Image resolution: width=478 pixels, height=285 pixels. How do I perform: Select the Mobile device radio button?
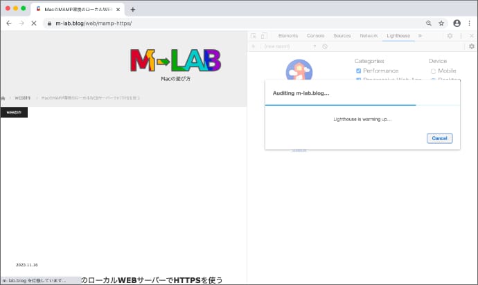point(433,71)
